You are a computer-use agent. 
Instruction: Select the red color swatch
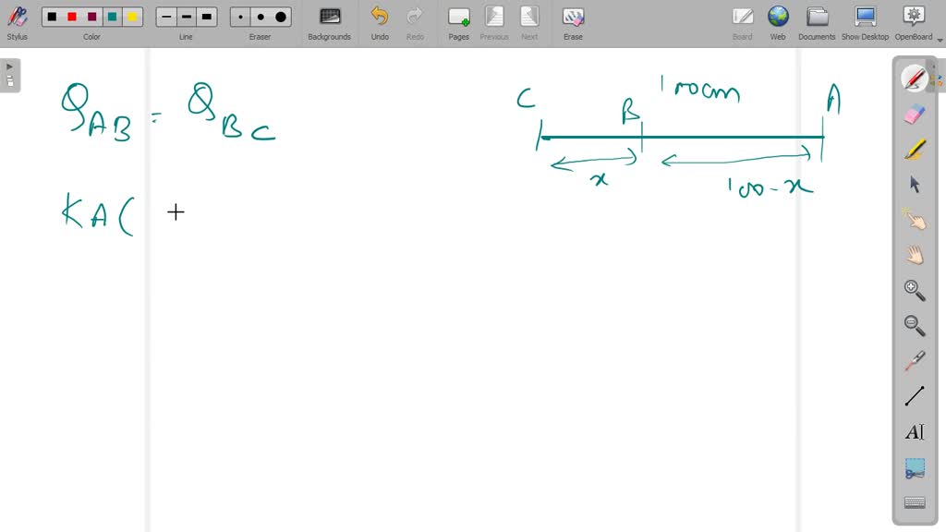point(72,16)
